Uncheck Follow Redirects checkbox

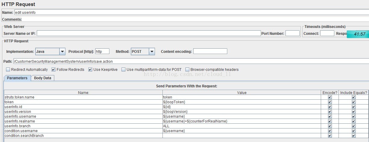coord(54,70)
